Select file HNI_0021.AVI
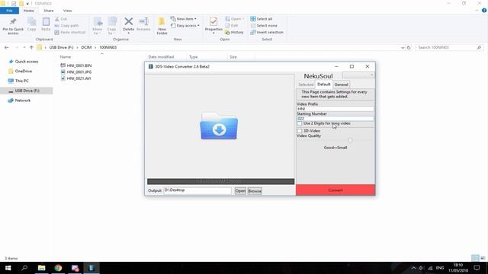The width and height of the screenshot is (488, 274). [79, 78]
